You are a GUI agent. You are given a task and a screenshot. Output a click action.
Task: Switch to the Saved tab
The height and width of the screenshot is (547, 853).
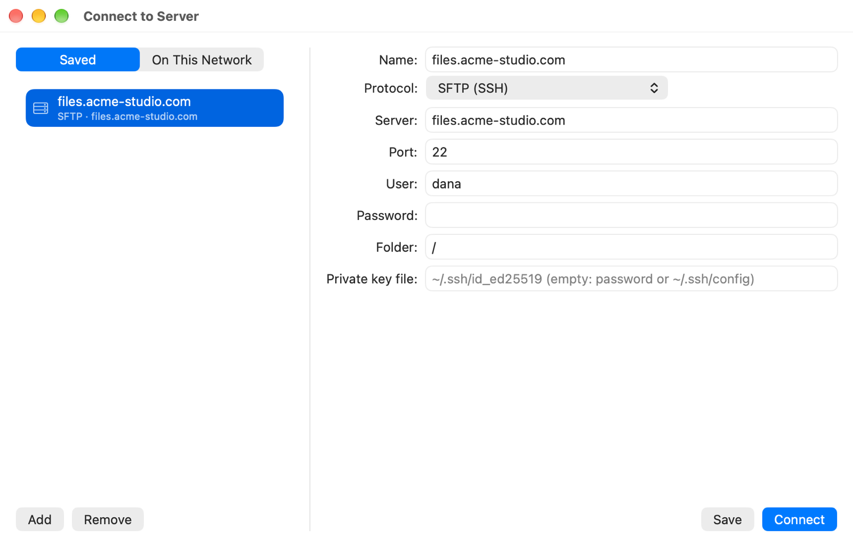[x=78, y=60]
